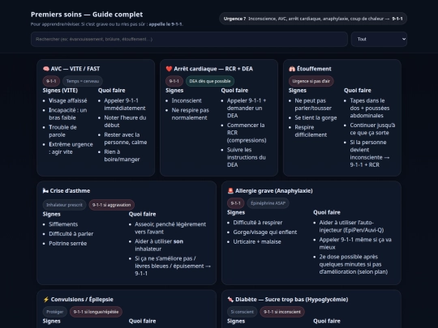
Task: Click the Si conscient badge
Action: pos(242,312)
